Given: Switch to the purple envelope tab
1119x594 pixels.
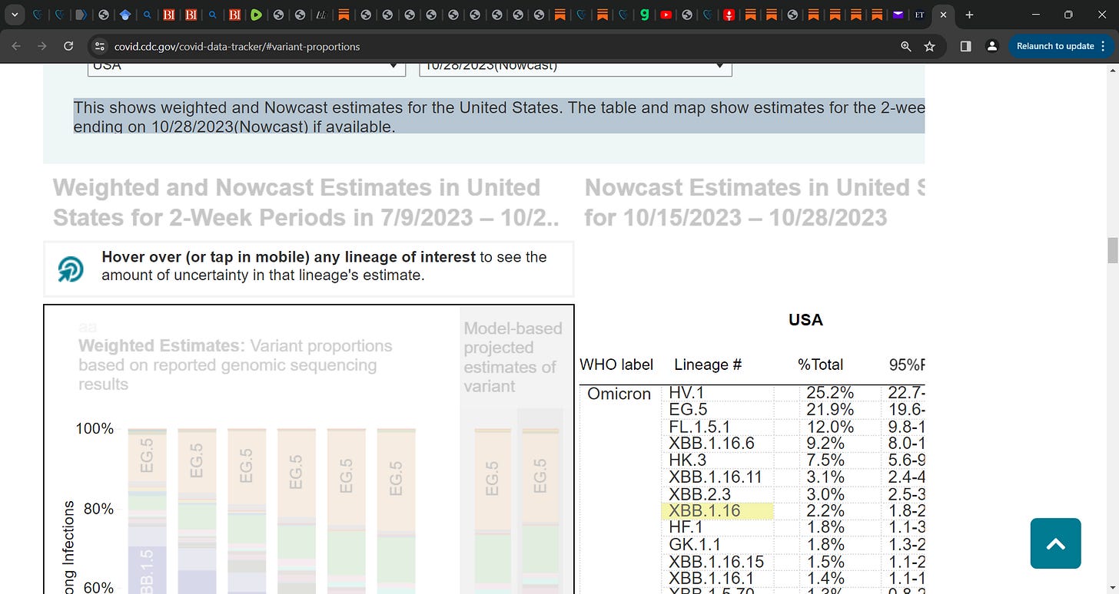Looking at the screenshot, I should pyautogui.click(x=898, y=15).
